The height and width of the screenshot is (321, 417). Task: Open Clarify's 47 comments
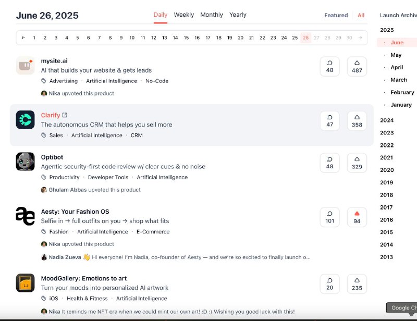click(330, 121)
